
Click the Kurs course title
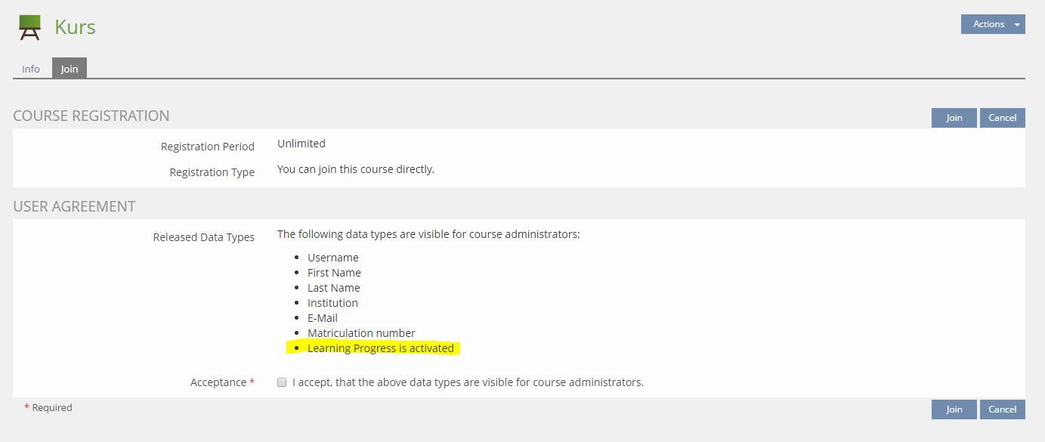pyautogui.click(x=75, y=27)
